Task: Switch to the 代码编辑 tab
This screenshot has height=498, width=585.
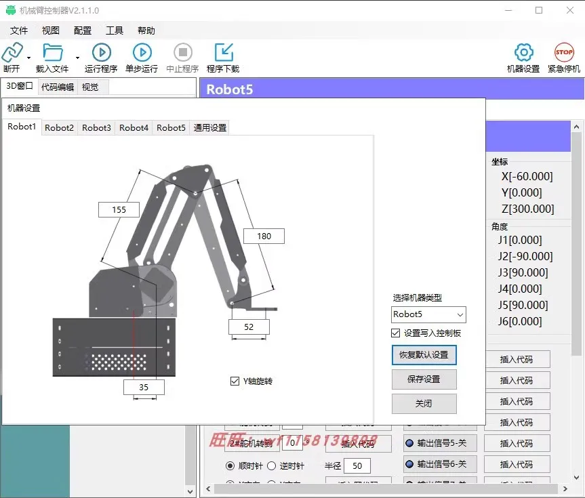Action: pos(58,87)
